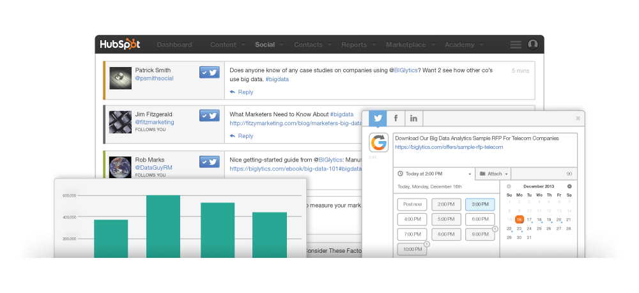
Task: Select December 17 in the calendar
Action: [529, 220]
